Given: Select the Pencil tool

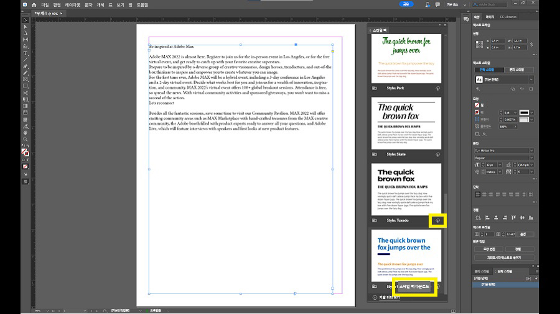Looking at the screenshot, I should [26, 73].
